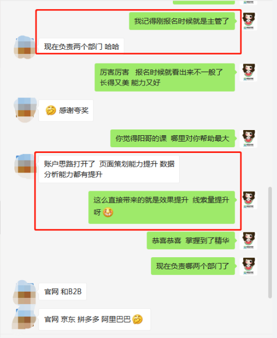This screenshot has width=277, height=338.
Task: Click sender avatar beside 厉害厉害 message
Action: [248, 72]
